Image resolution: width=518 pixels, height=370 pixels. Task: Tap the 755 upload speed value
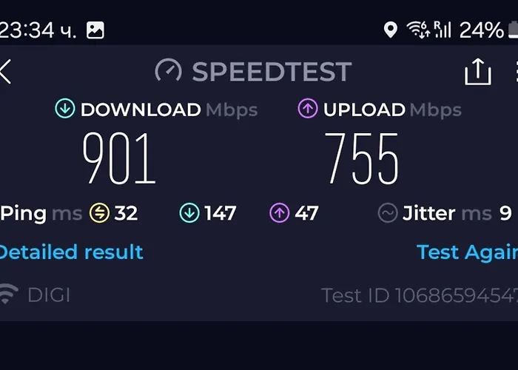(362, 158)
